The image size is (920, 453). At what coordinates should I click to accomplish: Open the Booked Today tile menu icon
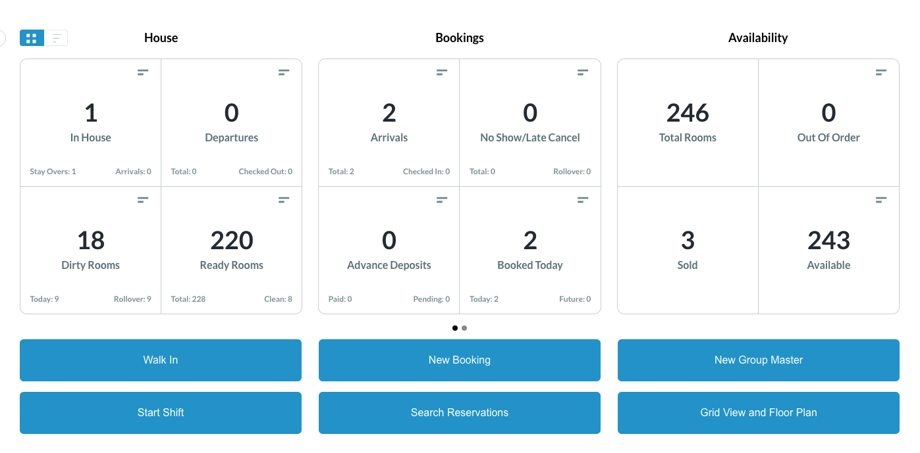pos(583,200)
